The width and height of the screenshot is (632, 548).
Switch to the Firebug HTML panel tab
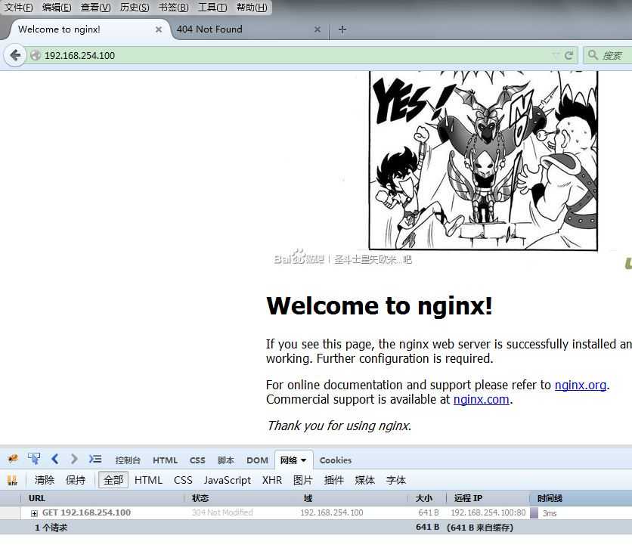165,460
